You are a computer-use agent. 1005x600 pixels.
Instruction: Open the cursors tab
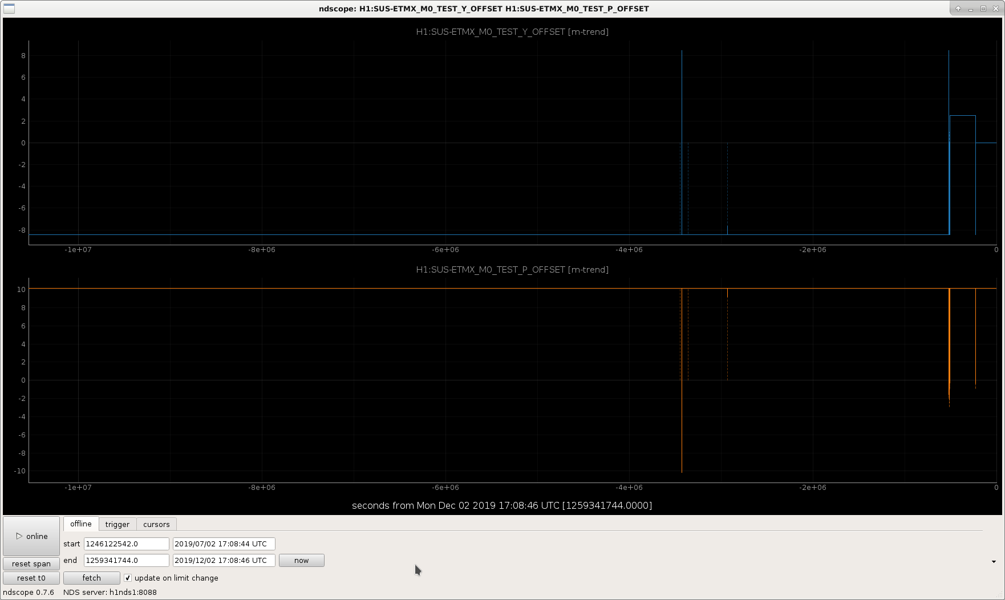click(x=156, y=524)
